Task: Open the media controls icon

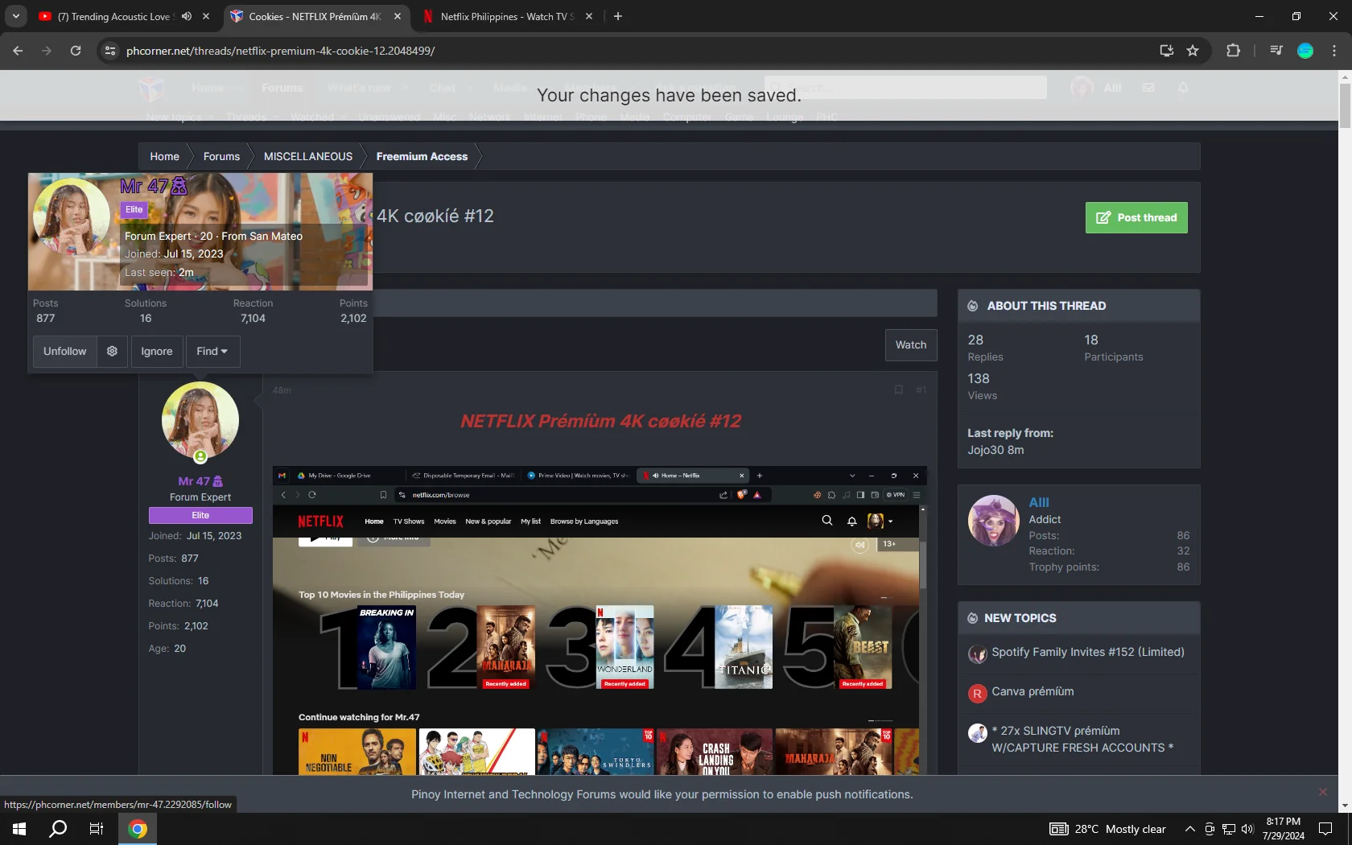Action: coord(1276,51)
